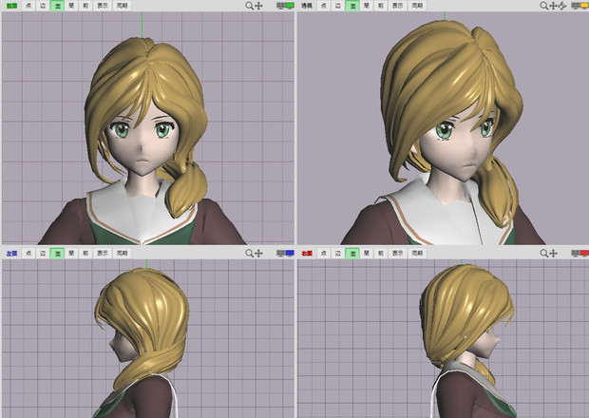Select the zoom magnifier in the right view
The height and width of the screenshot is (418, 589).
click(544, 253)
